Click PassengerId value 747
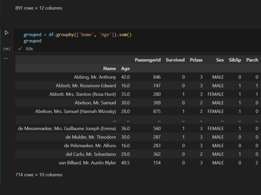The height and width of the screenshot is (195, 261). tap(157, 86)
